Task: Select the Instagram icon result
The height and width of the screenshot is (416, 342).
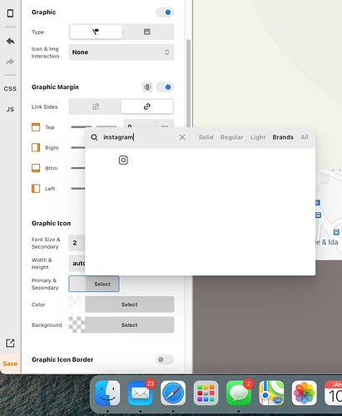Action: (123, 161)
